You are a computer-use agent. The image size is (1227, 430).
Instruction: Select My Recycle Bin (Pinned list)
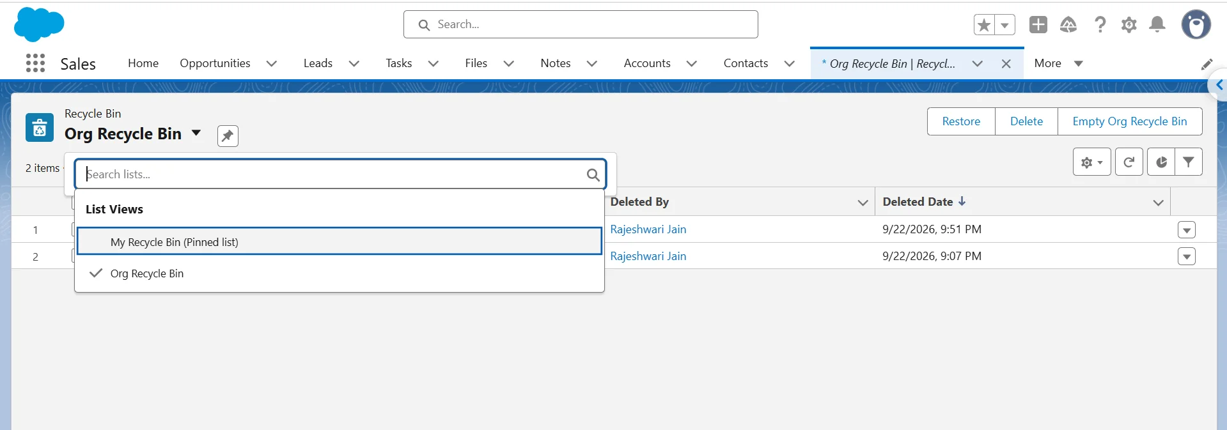tap(340, 242)
